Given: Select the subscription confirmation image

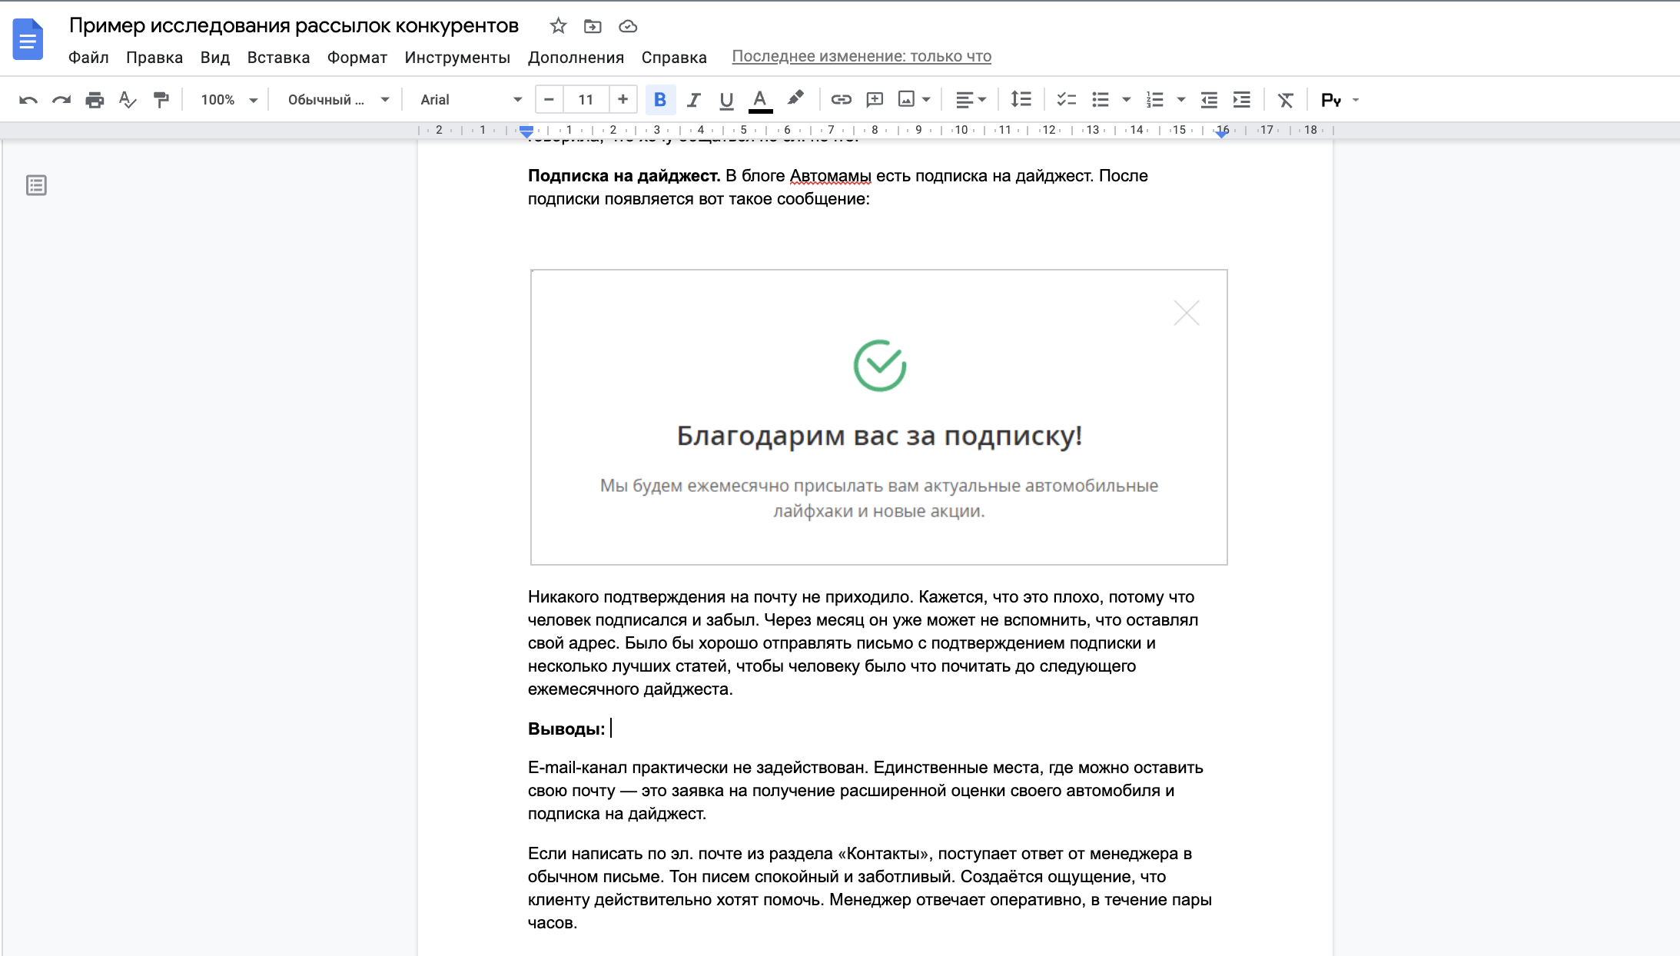Looking at the screenshot, I should point(879,417).
